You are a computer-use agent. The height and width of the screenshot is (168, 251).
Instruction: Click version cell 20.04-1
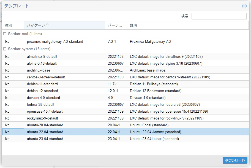pyautogui.click(x=114, y=125)
